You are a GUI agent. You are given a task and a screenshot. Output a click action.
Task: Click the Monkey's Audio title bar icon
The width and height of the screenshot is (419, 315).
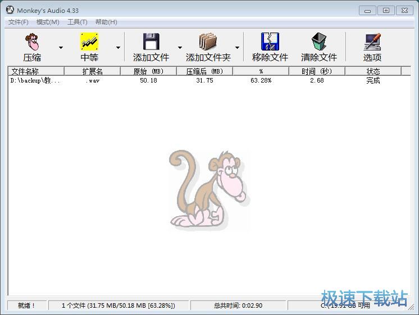[10, 10]
